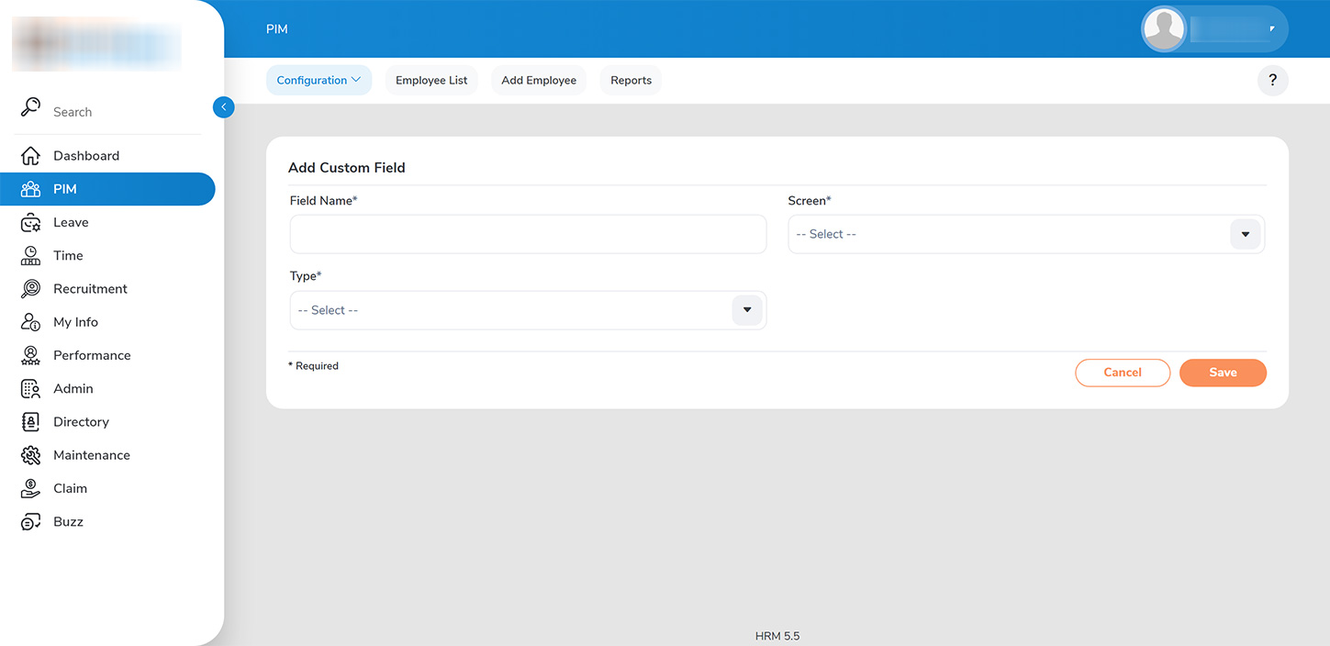Click the Performance icon in sidebar
The image size is (1330, 646).
pos(30,356)
